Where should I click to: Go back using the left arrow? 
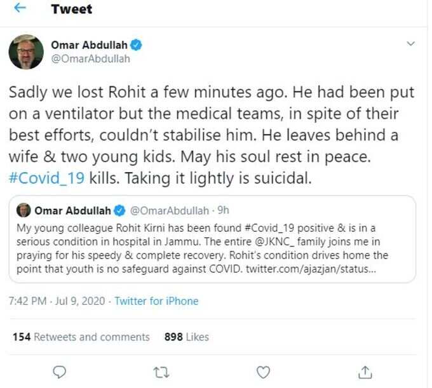[x=20, y=8]
